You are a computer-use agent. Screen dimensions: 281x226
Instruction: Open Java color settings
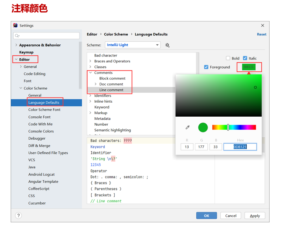tap(32, 167)
